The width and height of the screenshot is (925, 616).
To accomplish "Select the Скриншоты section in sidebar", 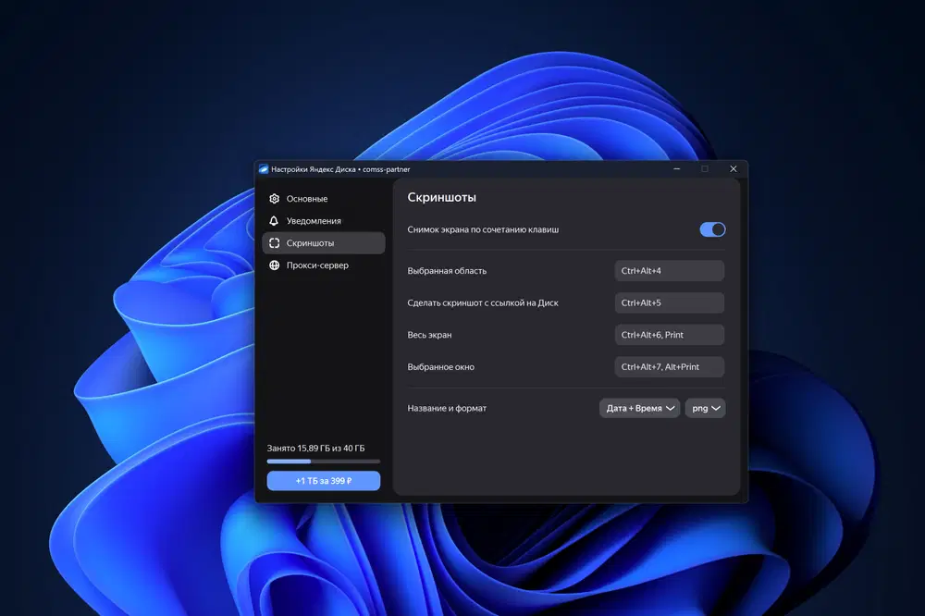I will point(323,243).
